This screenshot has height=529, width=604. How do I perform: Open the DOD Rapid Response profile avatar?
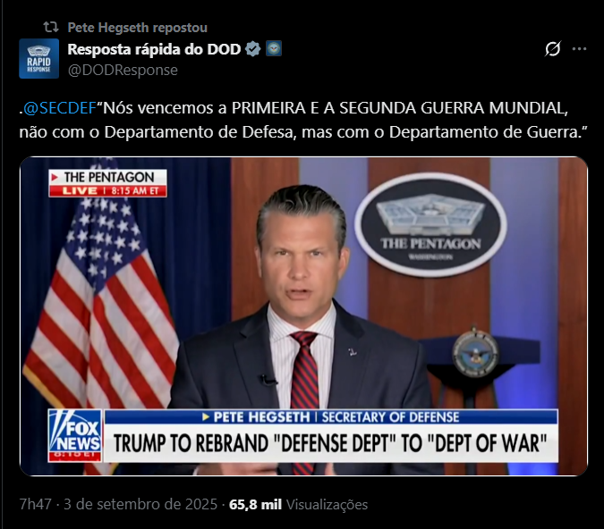(38, 58)
